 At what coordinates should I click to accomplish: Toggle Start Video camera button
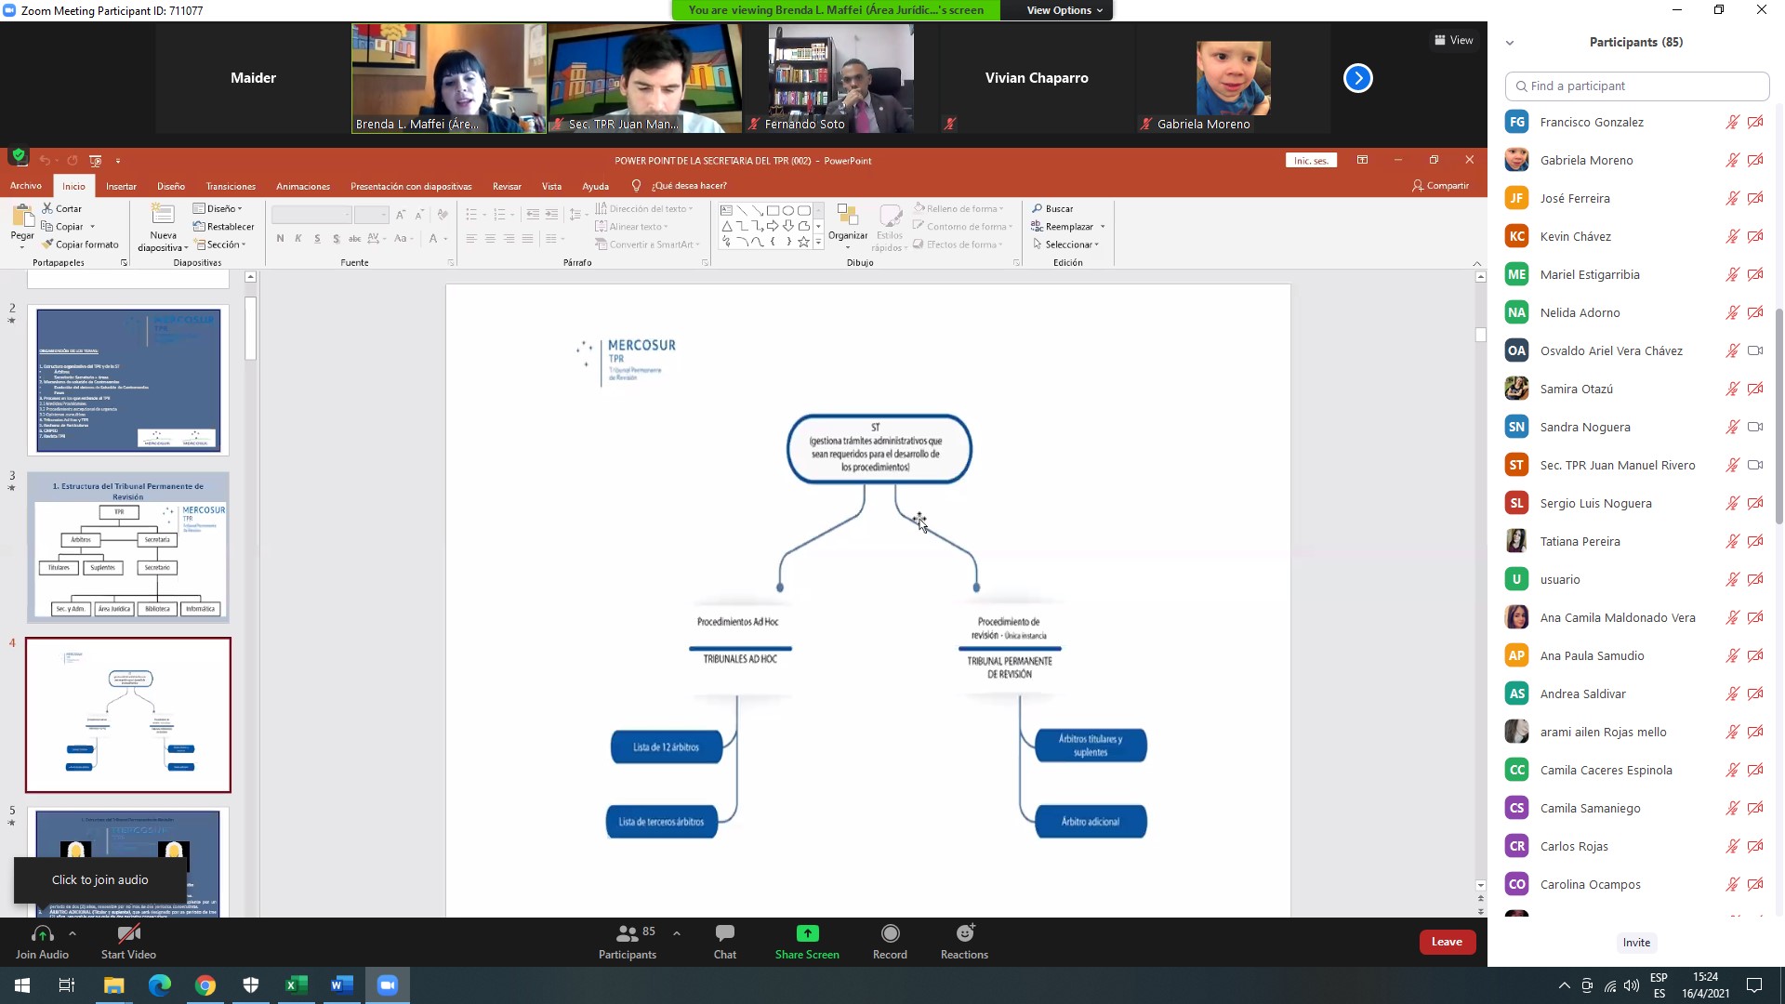point(128,933)
